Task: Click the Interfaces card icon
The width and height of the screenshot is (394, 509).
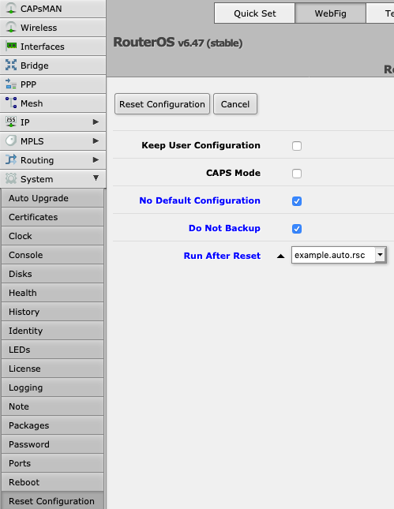Action: coord(11,46)
